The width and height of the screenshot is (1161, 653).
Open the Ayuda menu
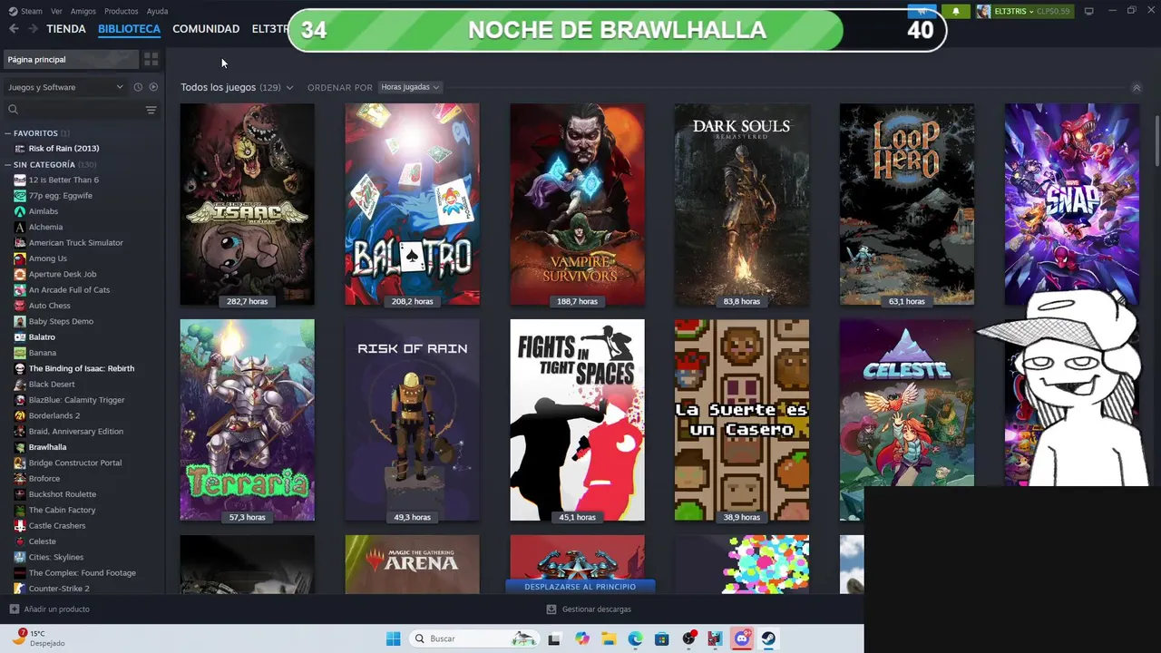tap(157, 12)
